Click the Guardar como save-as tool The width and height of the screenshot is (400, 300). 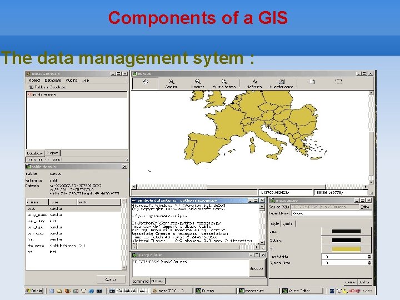[x=281, y=83]
